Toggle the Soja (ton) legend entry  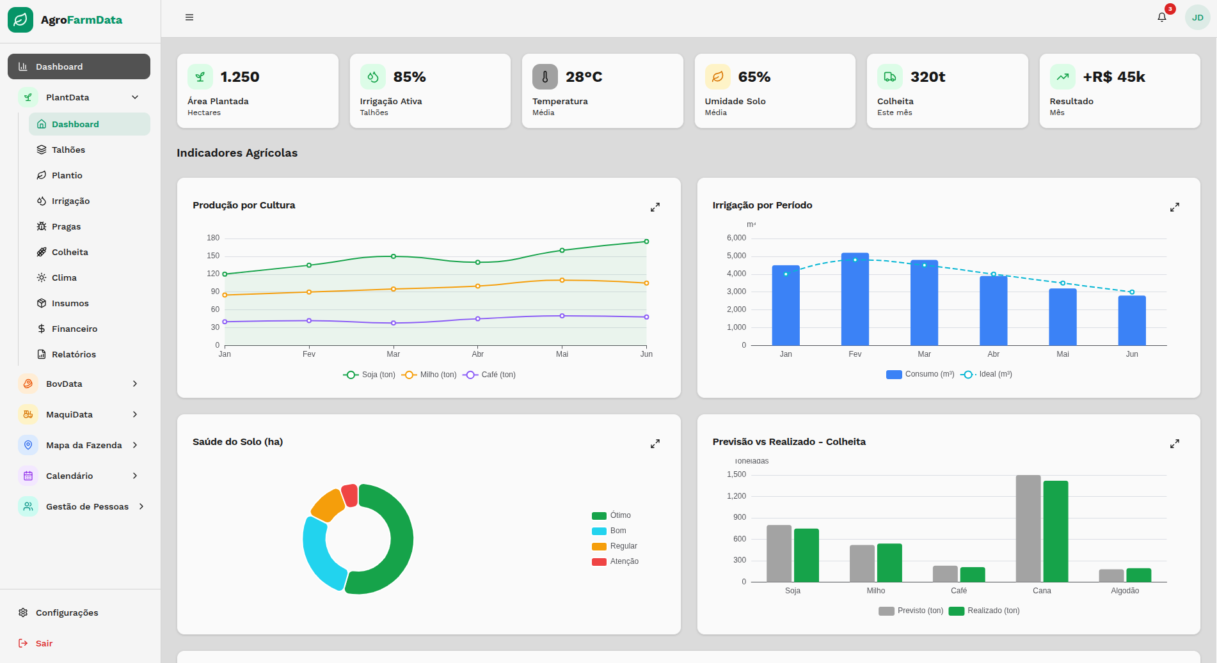pyautogui.click(x=369, y=375)
